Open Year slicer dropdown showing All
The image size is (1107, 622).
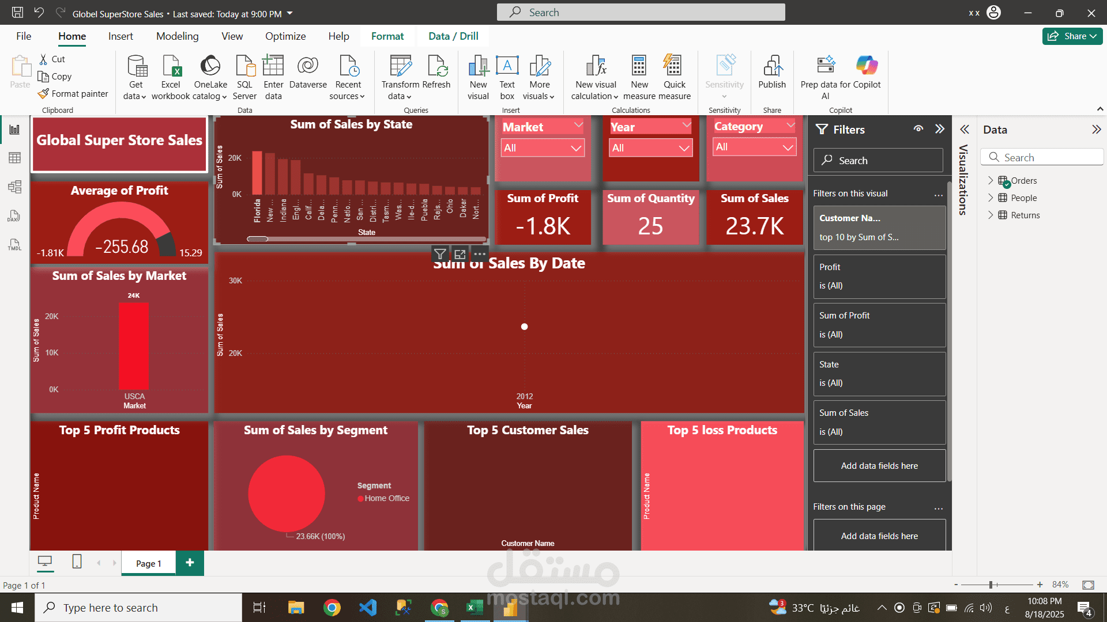(650, 148)
